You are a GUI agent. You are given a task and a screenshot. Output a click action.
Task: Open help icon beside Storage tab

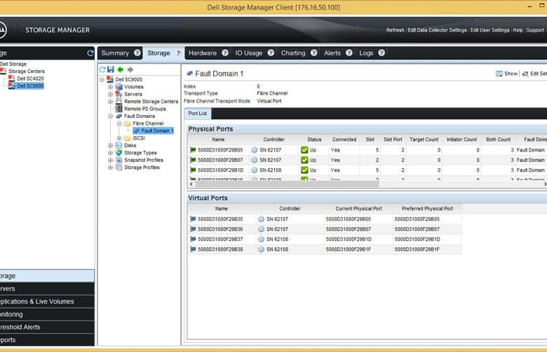pyautogui.click(x=178, y=53)
